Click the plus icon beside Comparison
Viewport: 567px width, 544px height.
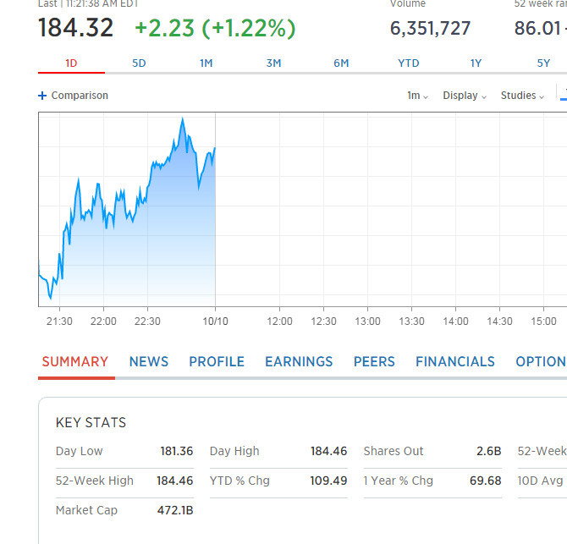point(42,96)
